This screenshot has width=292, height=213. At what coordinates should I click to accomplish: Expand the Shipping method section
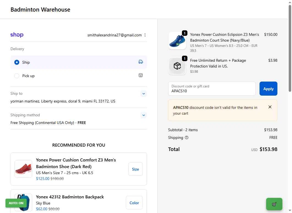(x=144, y=115)
